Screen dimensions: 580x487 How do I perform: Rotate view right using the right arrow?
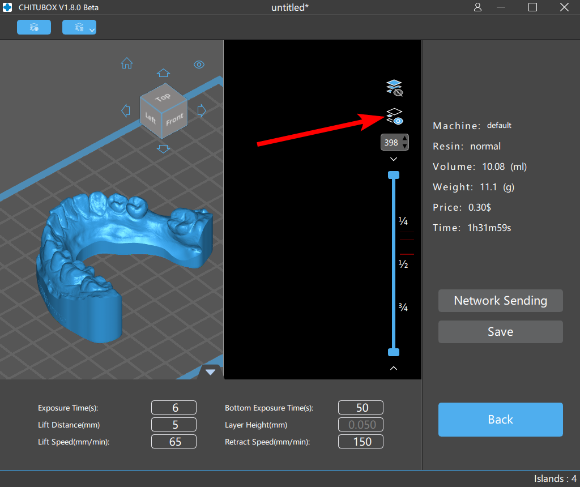coord(202,110)
